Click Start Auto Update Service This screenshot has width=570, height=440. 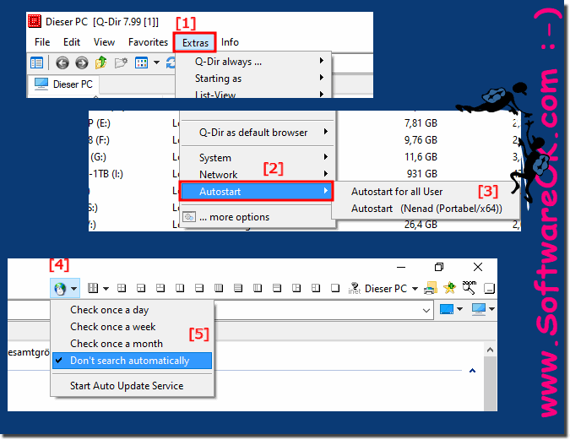(x=132, y=386)
